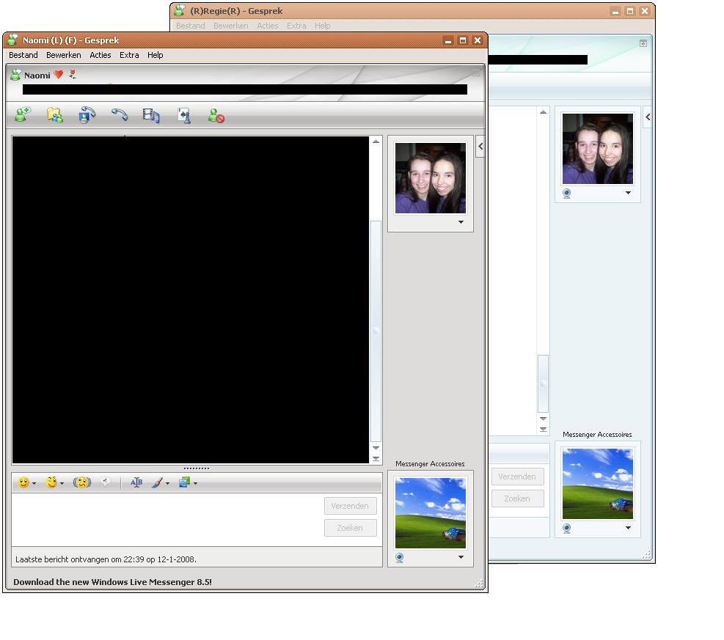The width and height of the screenshot is (724, 640).
Task: Open the games icon with playing card
Action: 184,115
